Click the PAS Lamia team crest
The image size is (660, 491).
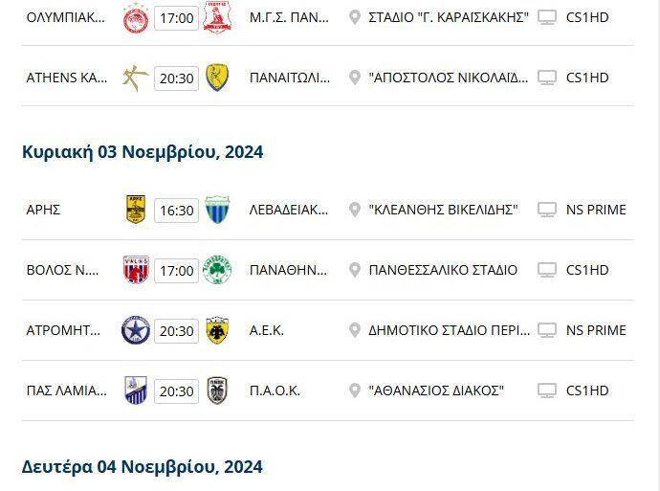pyautogui.click(x=135, y=391)
